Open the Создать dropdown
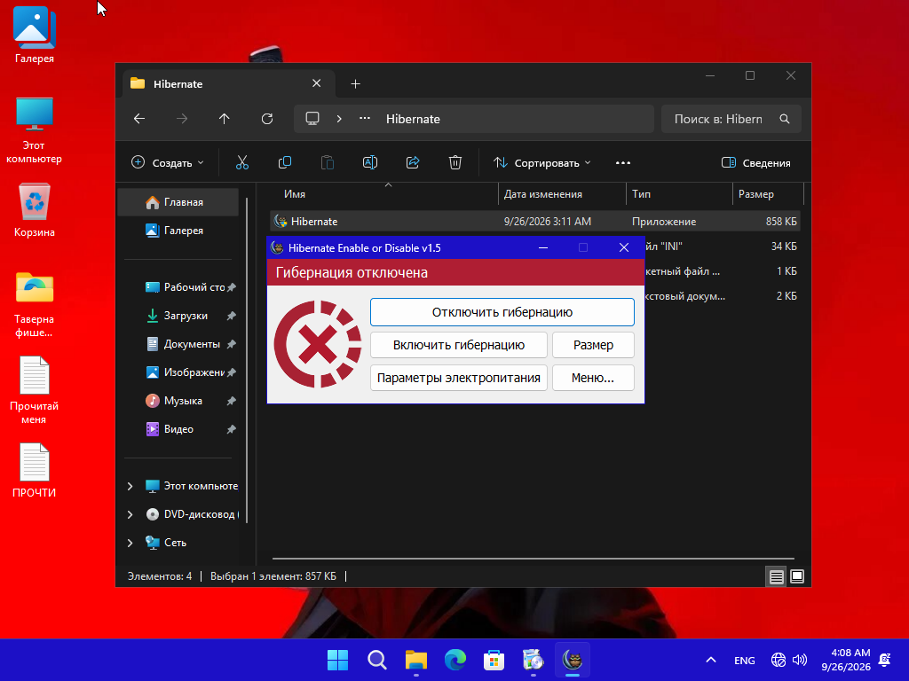909x681 pixels. pos(168,163)
